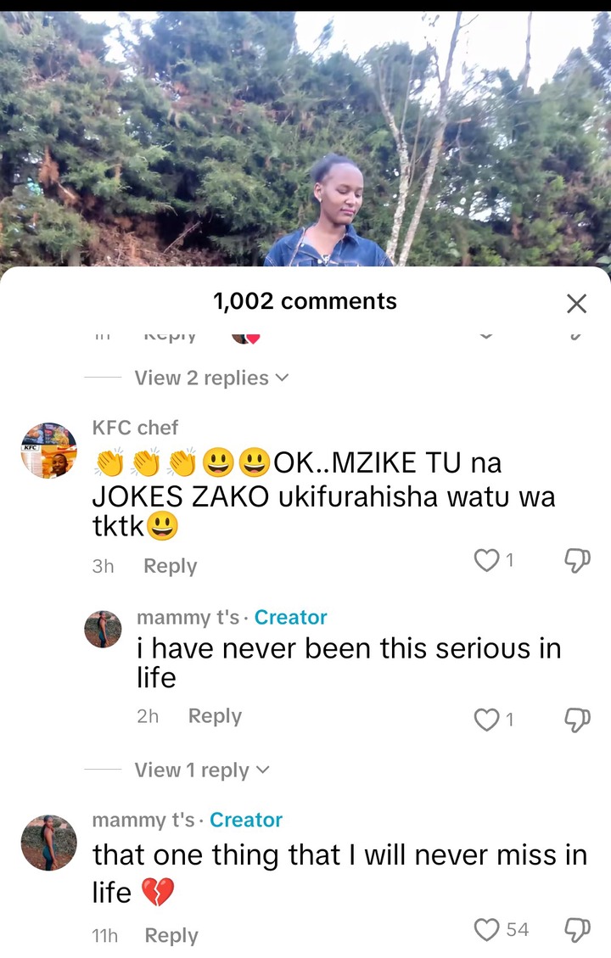Close the comments panel with X

click(576, 303)
